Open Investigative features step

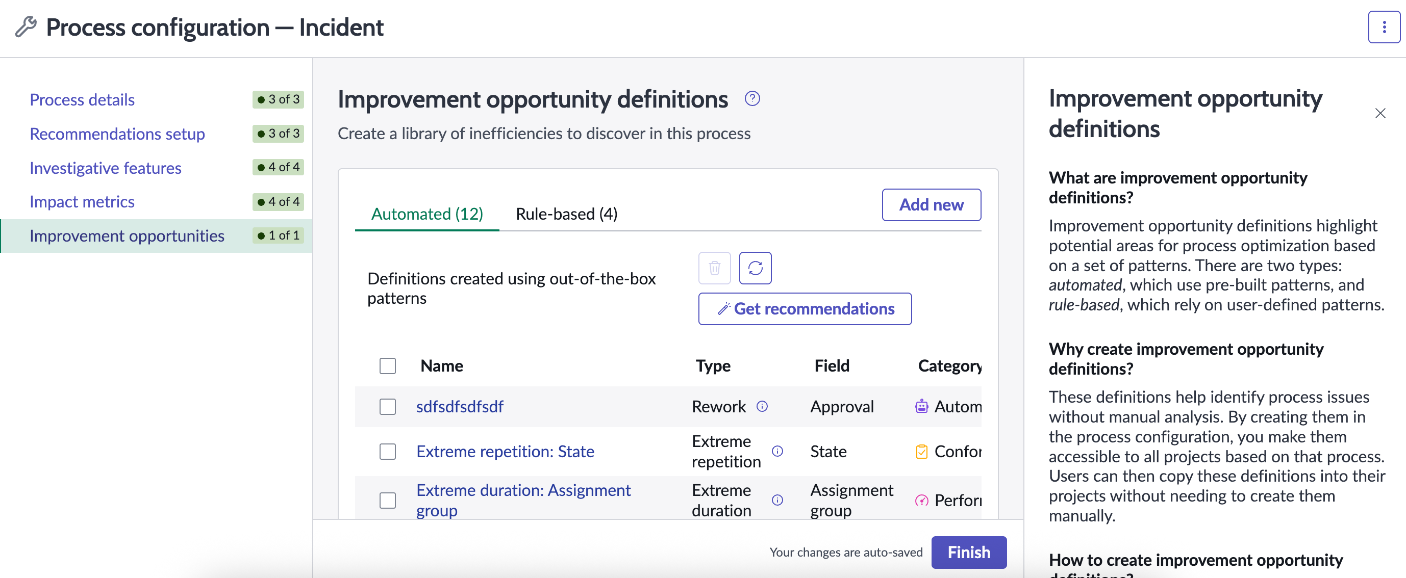(x=105, y=168)
